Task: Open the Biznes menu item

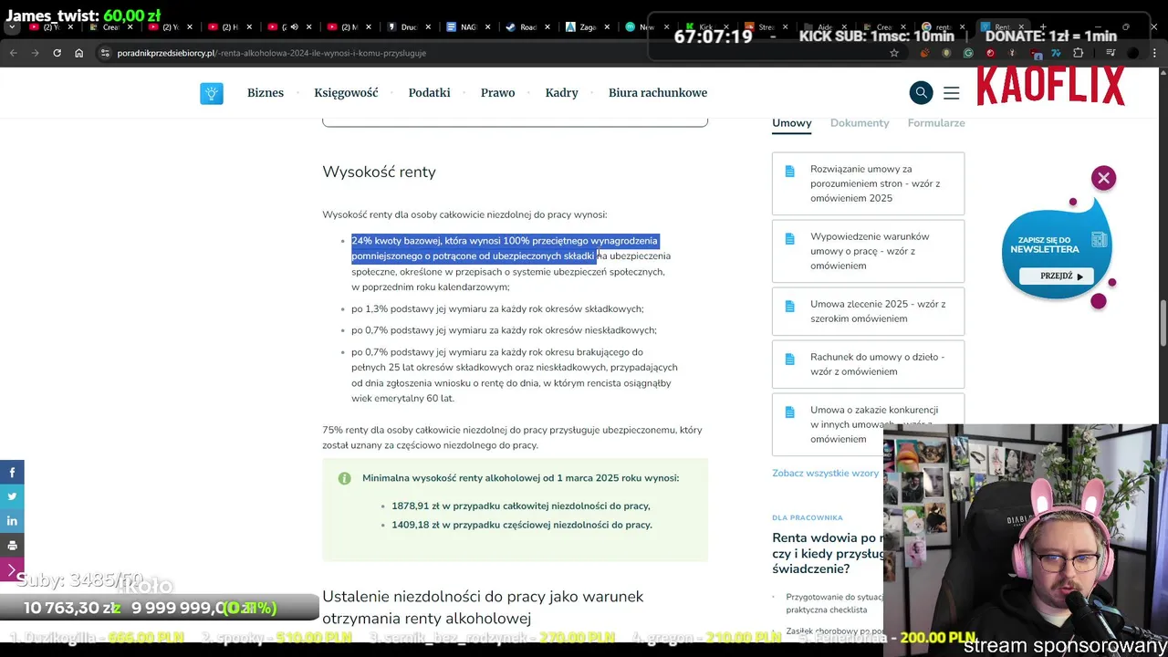Action: click(x=266, y=93)
